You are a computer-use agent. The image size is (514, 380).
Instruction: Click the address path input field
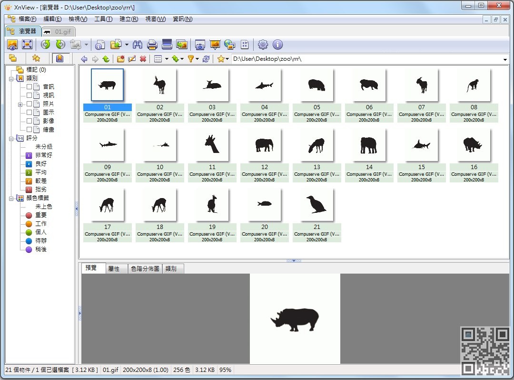pos(367,59)
